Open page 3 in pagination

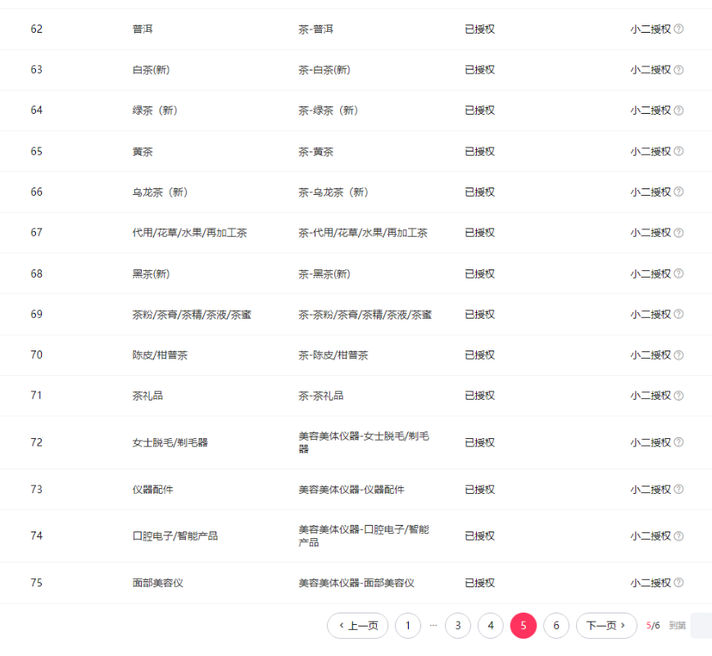(458, 626)
